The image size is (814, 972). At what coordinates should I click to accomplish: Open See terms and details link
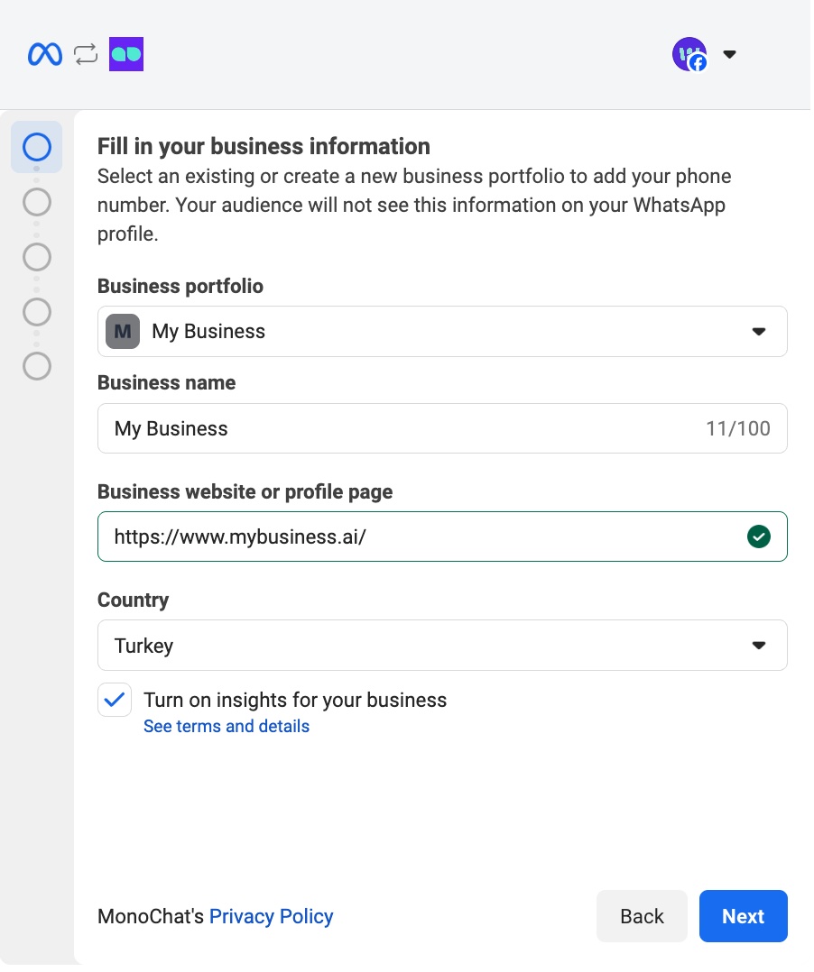click(x=227, y=726)
